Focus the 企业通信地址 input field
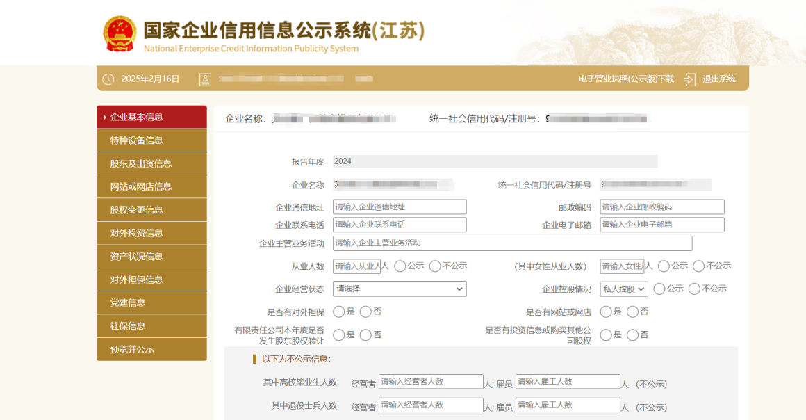Screen dimensions: 806x420 pyautogui.click(x=400, y=207)
